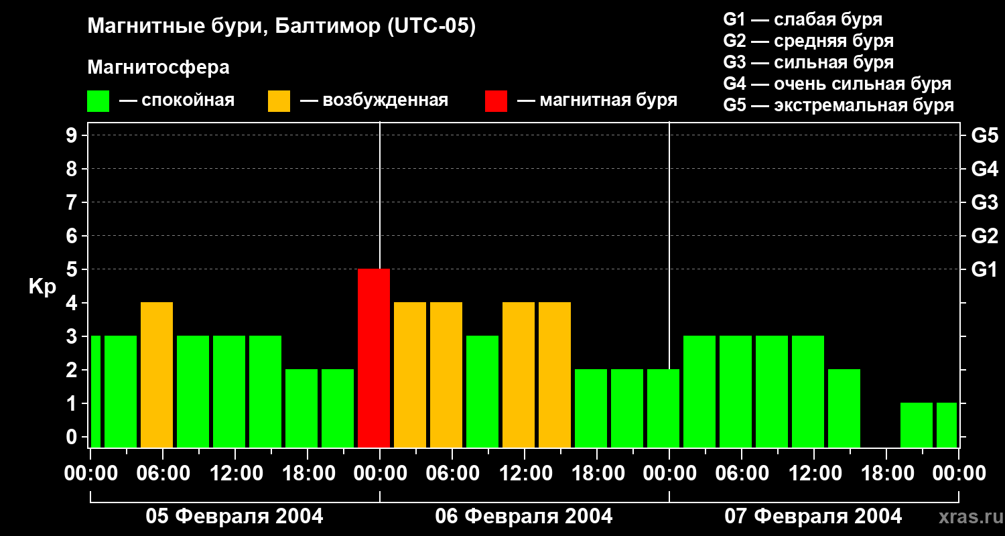Click the «05 Февраля 2004» date label
The width and height of the screenshot is (1005, 536).
click(234, 517)
